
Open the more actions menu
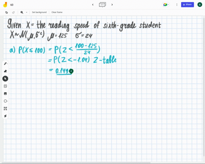click(177, 5)
